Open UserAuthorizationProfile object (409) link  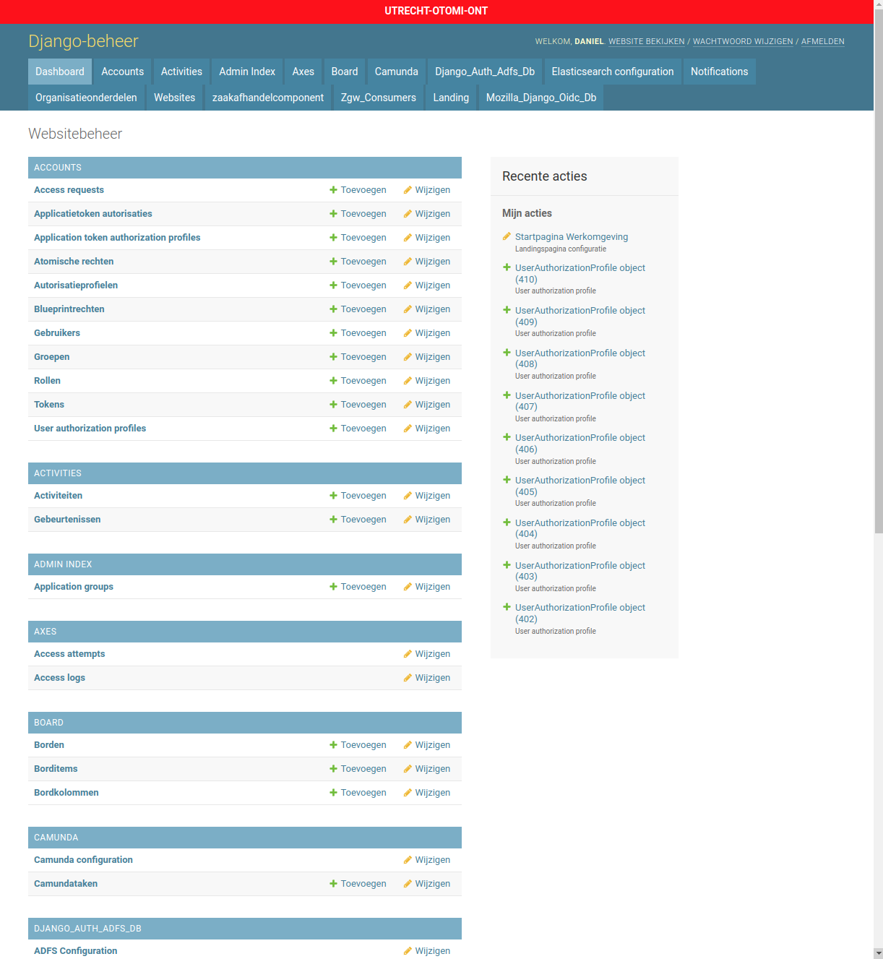580,317
